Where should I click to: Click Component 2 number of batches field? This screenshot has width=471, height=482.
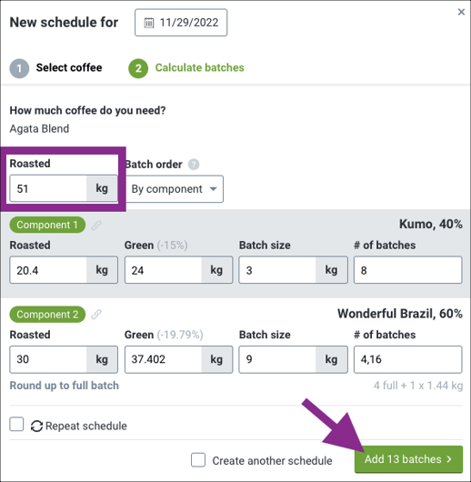click(x=408, y=359)
